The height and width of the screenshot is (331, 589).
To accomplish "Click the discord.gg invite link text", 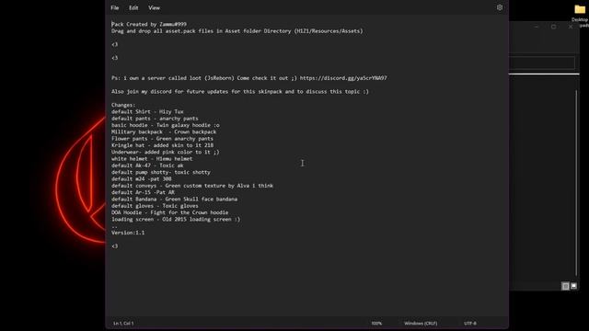I will (x=343, y=78).
